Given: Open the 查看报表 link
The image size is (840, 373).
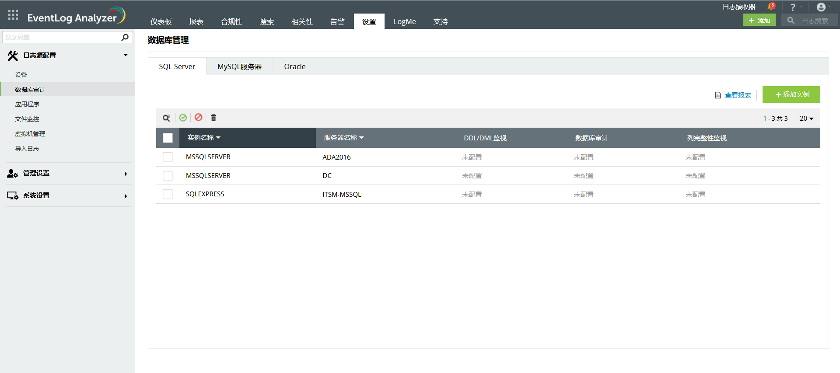Looking at the screenshot, I should (x=738, y=95).
